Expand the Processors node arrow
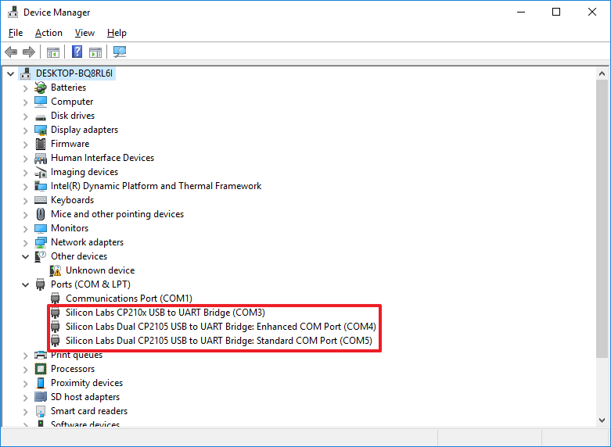 point(25,369)
